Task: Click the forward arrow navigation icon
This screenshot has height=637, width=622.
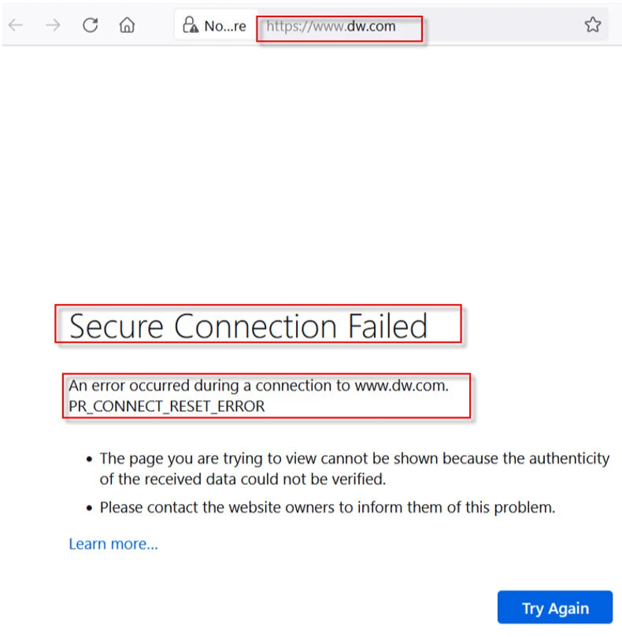Action: pyautogui.click(x=53, y=25)
